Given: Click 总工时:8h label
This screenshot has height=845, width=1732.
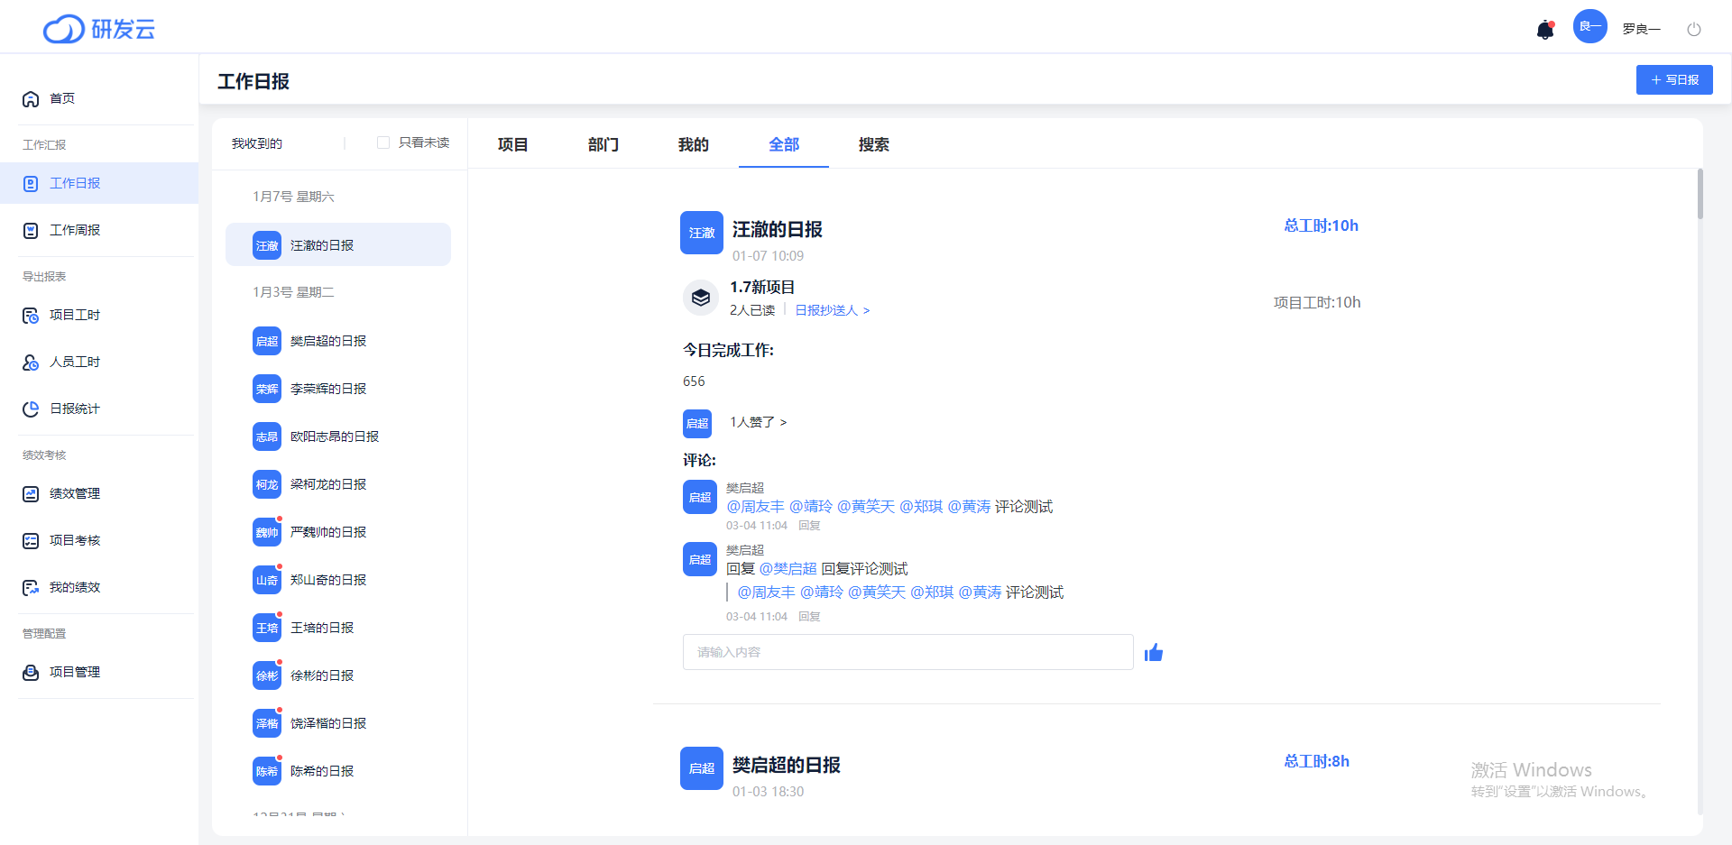Looking at the screenshot, I should point(1316,761).
